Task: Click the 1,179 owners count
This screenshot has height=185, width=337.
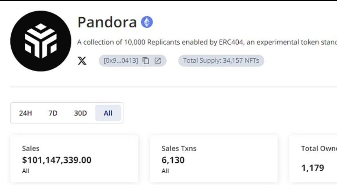Action: (313, 168)
